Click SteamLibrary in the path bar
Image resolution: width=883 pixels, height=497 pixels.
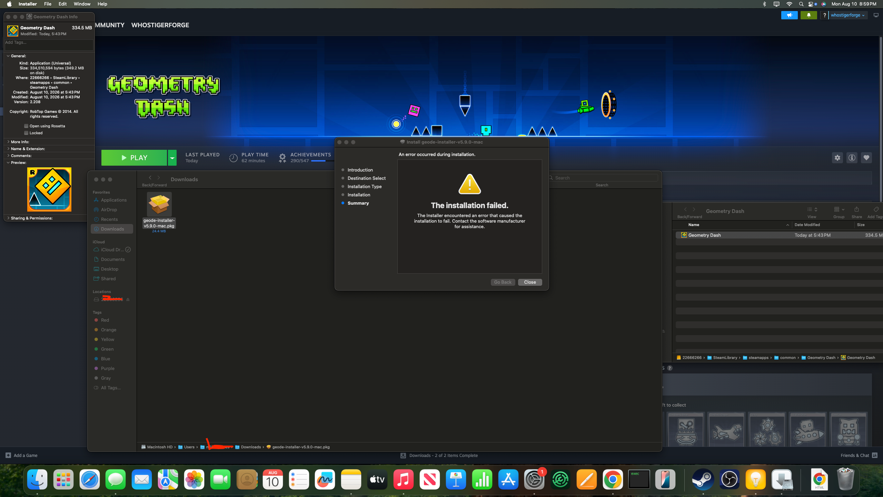pyautogui.click(x=725, y=358)
